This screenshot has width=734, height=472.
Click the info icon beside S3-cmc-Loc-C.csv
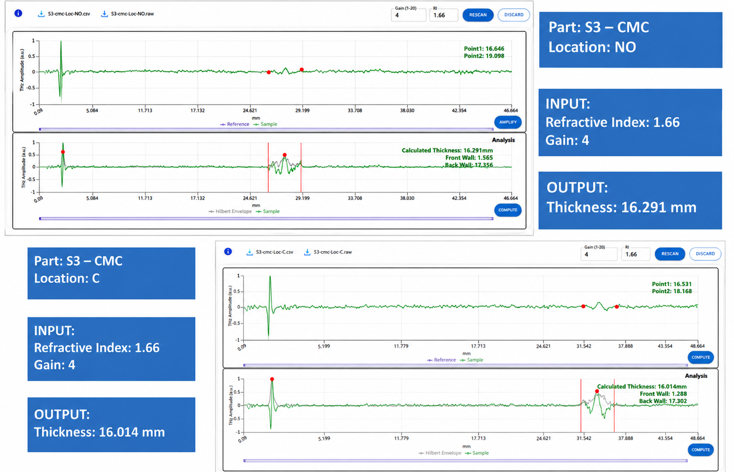coord(228,251)
